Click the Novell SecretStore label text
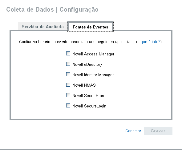The image size is (182, 150). (x=89, y=96)
